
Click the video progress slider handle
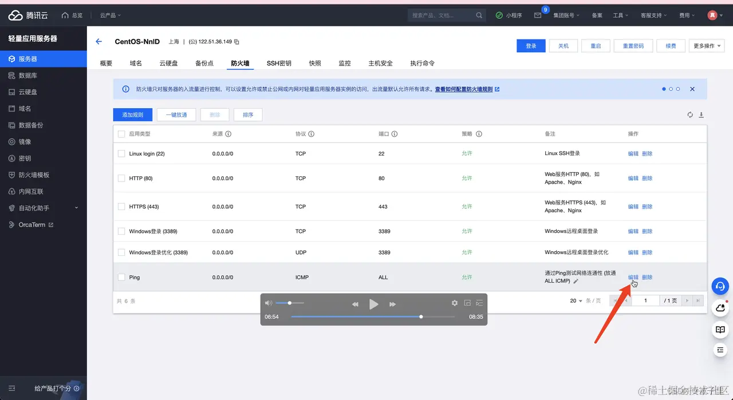(x=421, y=316)
